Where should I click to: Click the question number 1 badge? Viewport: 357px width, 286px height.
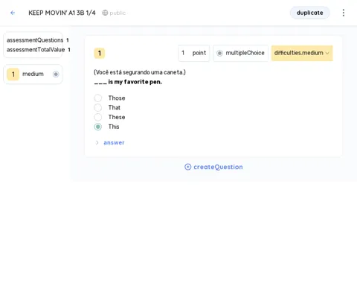coord(100,53)
